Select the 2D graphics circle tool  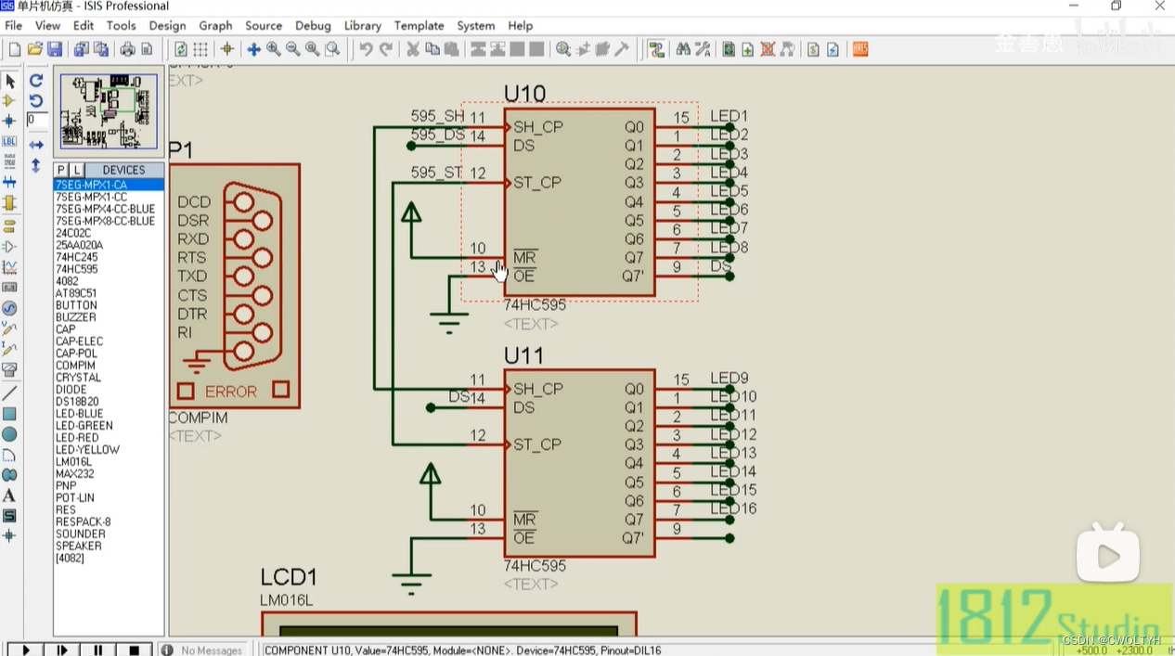pyautogui.click(x=9, y=434)
